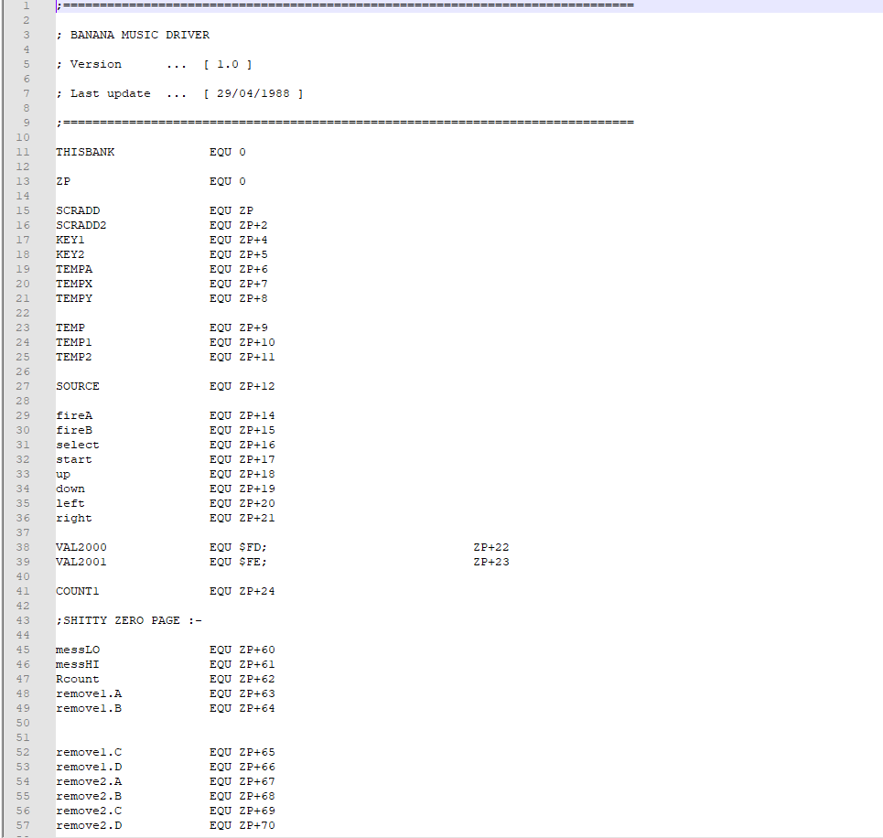Click the 'EQU ZP+60' value
The image size is (883, 838).
[x=242, y=650]
